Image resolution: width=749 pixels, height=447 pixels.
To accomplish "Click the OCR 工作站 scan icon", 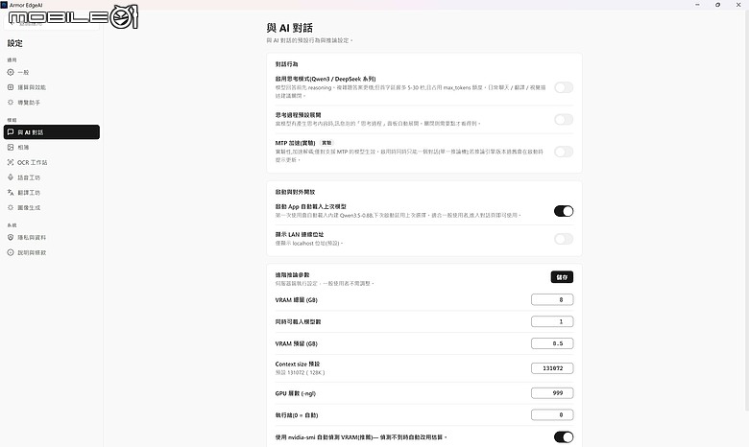I will coord(11,162).
